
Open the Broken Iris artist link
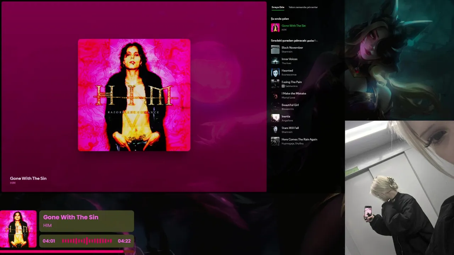point(288,109)
